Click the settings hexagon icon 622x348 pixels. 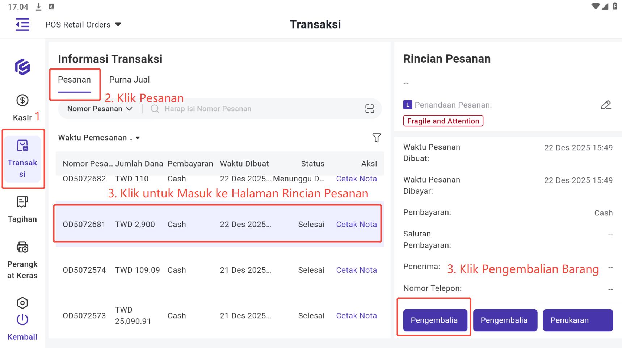click(22, 303)
